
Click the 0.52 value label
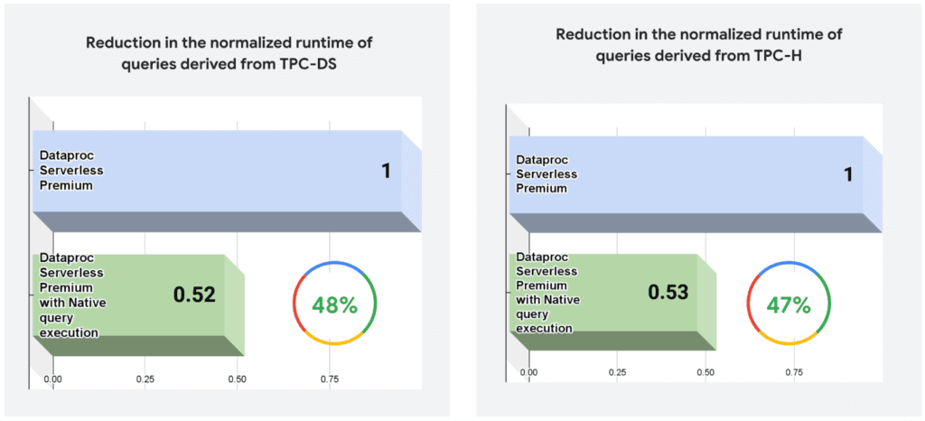pyautogui.click(x=194, y=294)
